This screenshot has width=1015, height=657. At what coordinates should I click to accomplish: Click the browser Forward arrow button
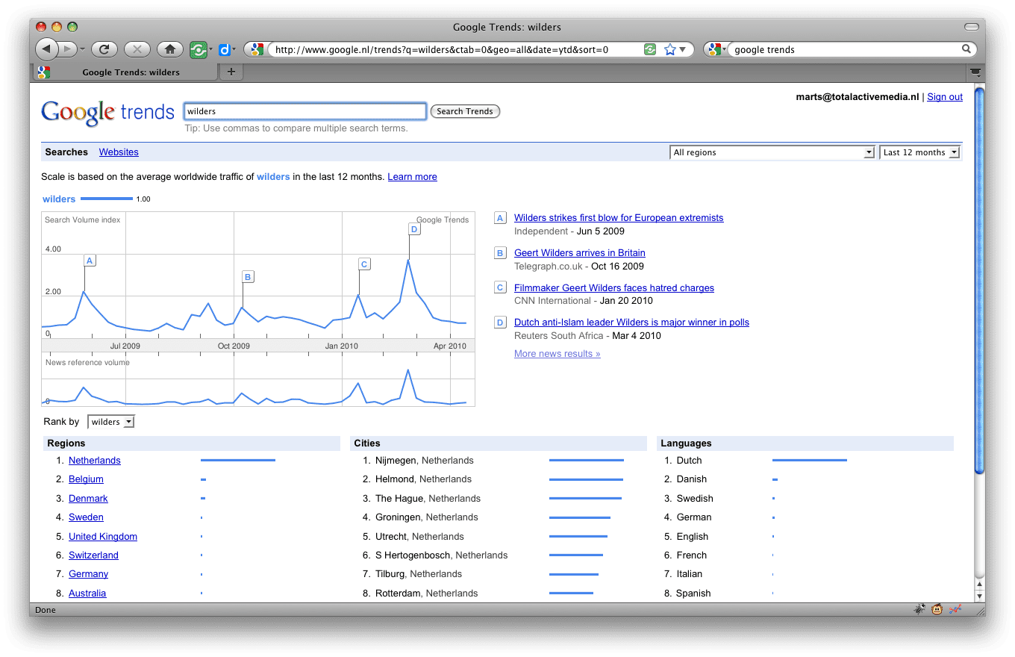tap(66, 49)
